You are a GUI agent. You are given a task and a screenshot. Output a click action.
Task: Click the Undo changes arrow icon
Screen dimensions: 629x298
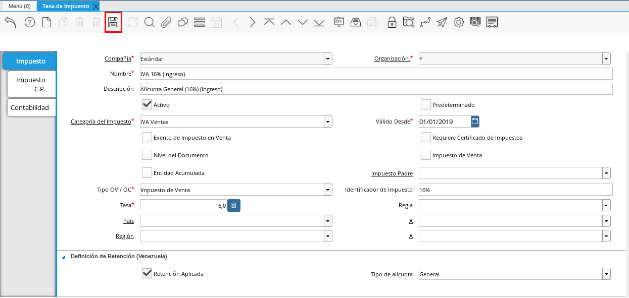pyautogui.click(x=11, y=22)
